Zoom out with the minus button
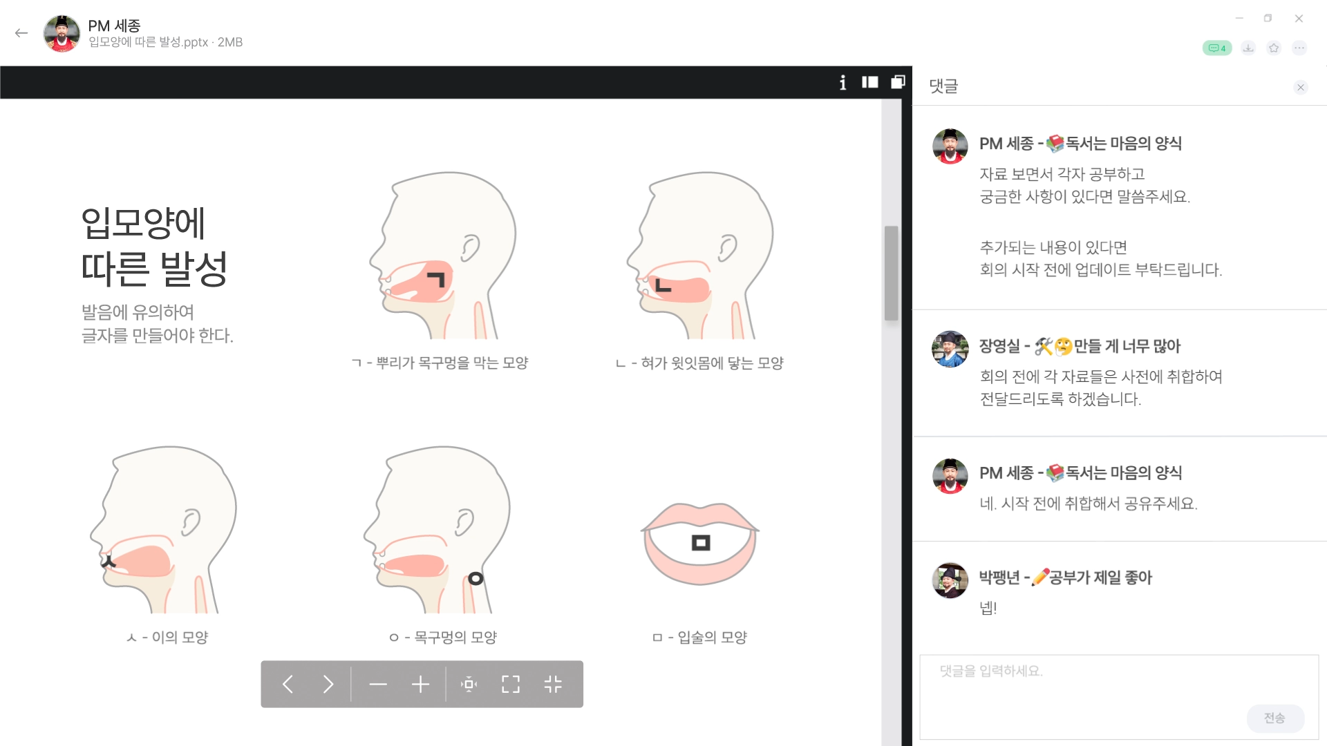Viewport: 1327px width, 746px height. 378,684
